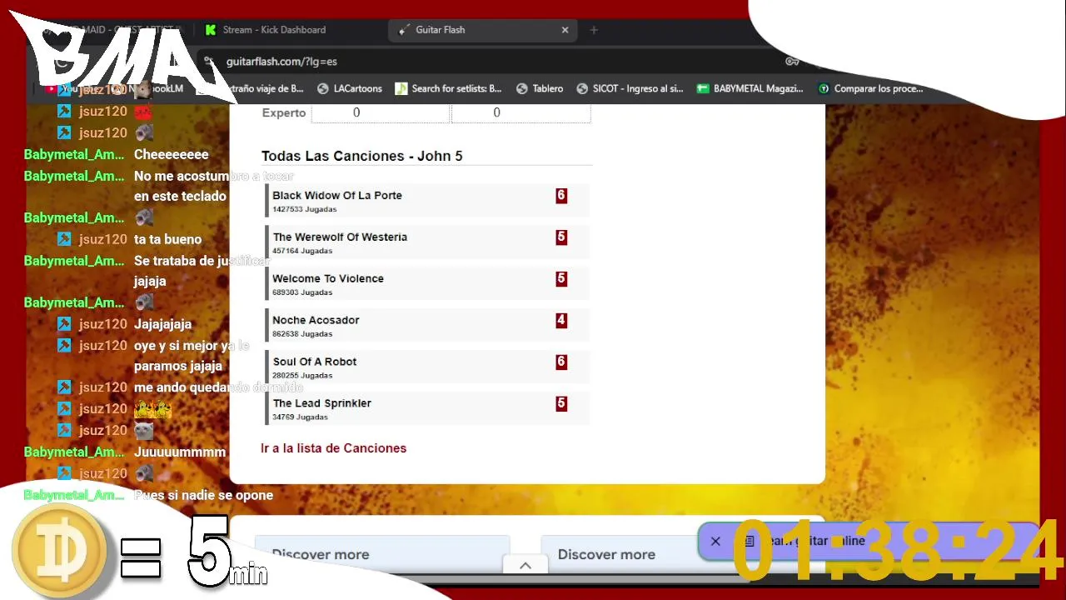This screenshot has height=600, width=1066.
Task: Open the SICOT - Ingreso bookmark
Action: [x=630, y=88]
